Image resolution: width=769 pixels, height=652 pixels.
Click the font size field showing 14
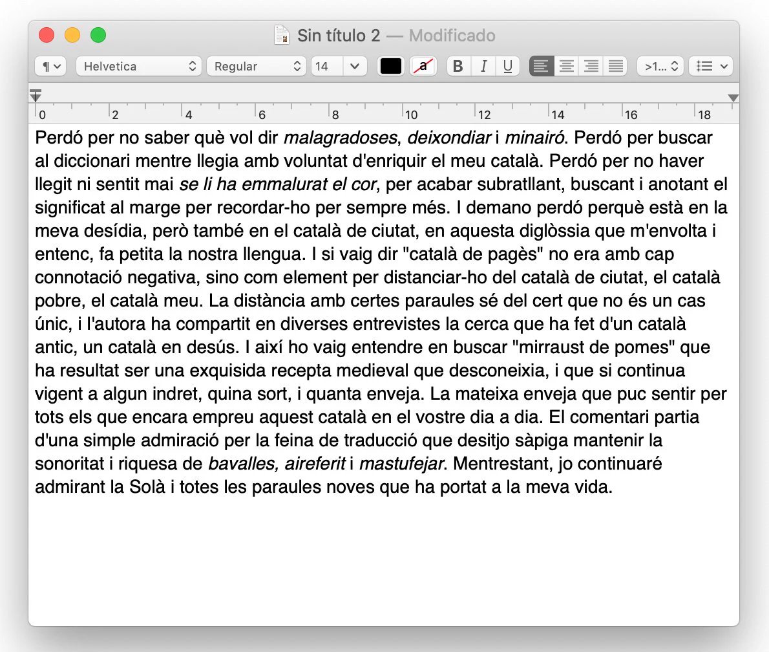(x=327, y=66)
